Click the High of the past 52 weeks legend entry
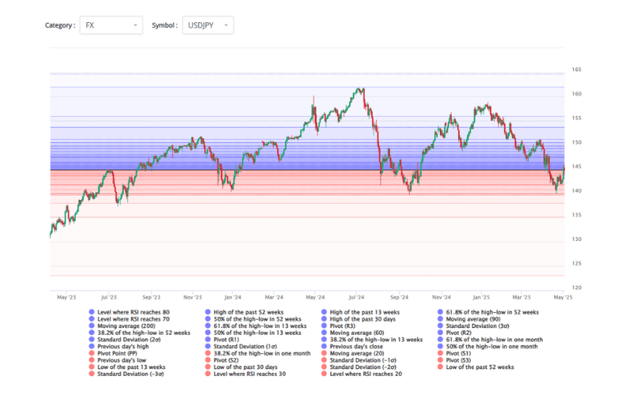Viewport: 633px width, 395px height. click(244, 312)
